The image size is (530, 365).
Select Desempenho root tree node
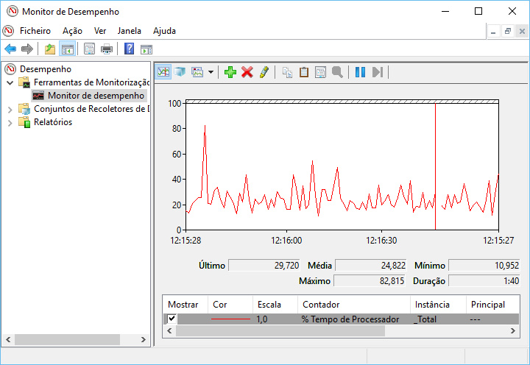click(x=46, y=69)
